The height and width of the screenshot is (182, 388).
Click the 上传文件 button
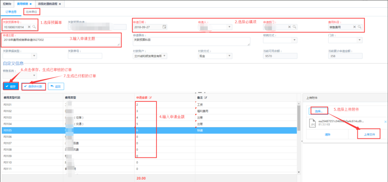pos(369,135)
